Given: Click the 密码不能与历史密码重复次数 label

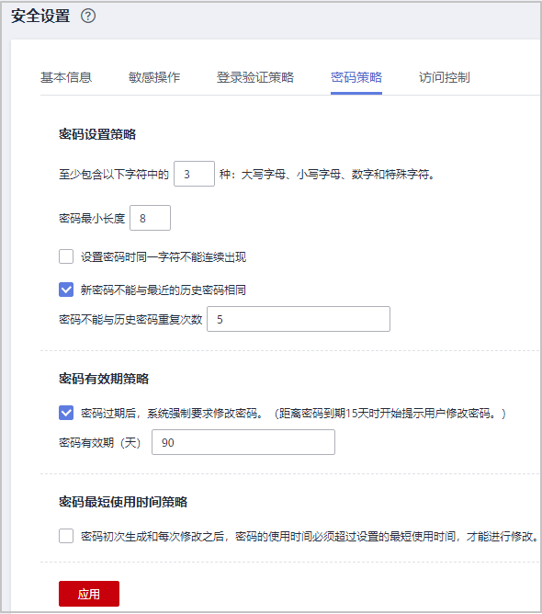Looking at the screenshot, I should pyautogui.click(x=130, y=319).
